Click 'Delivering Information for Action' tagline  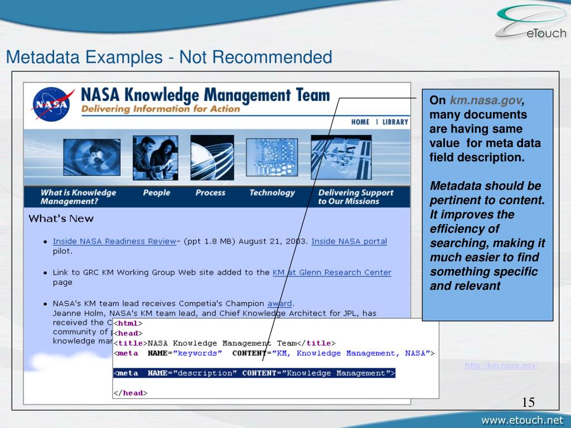pos(161,109)
